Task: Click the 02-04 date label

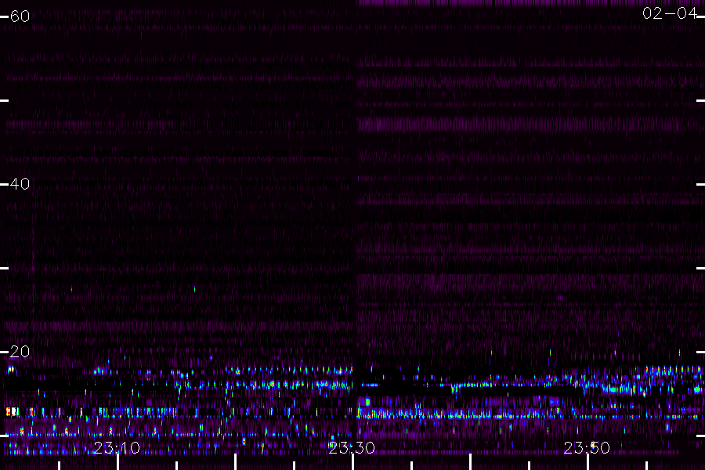Action: click(670, 13)
